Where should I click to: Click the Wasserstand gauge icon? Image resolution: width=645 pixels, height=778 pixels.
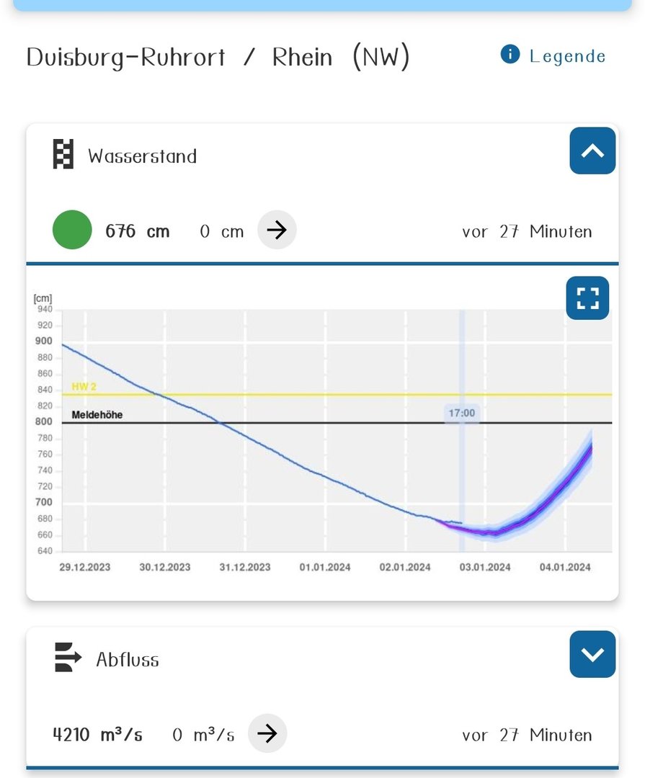(x=63, y=155)
